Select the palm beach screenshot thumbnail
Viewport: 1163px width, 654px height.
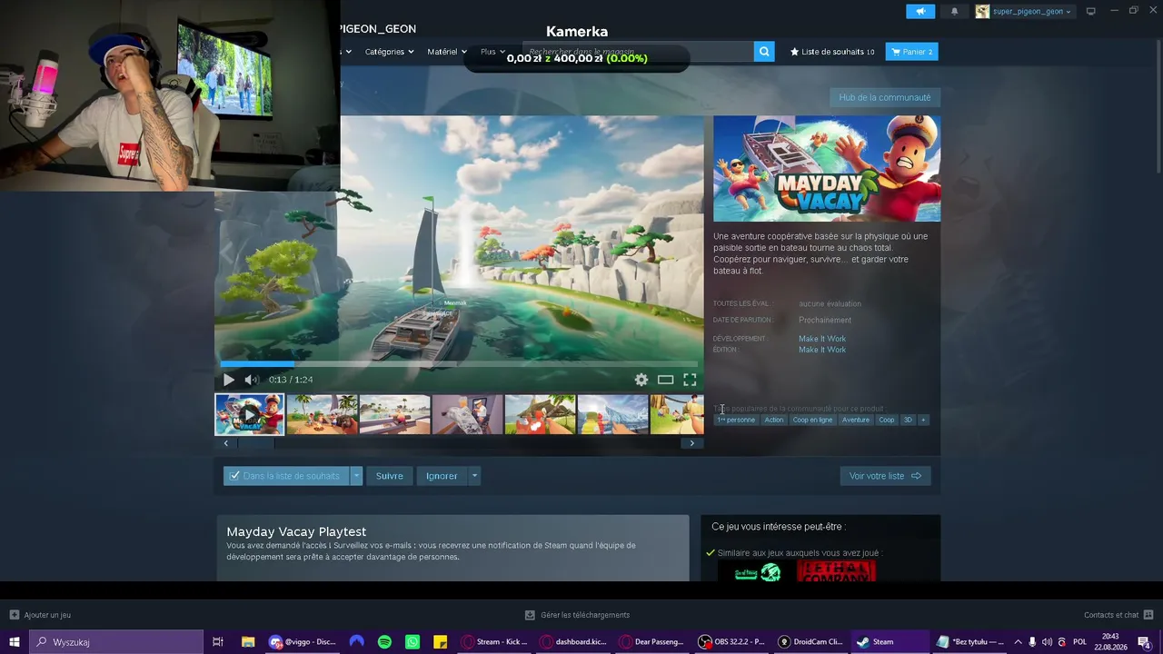tap(323, 414)
